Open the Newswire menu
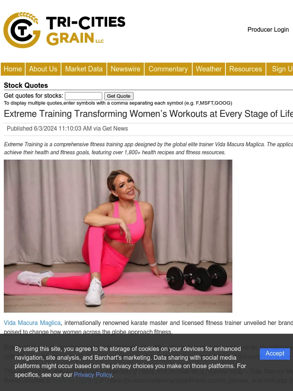This screenshot has height=391, width=293. [x=126, y=69]
